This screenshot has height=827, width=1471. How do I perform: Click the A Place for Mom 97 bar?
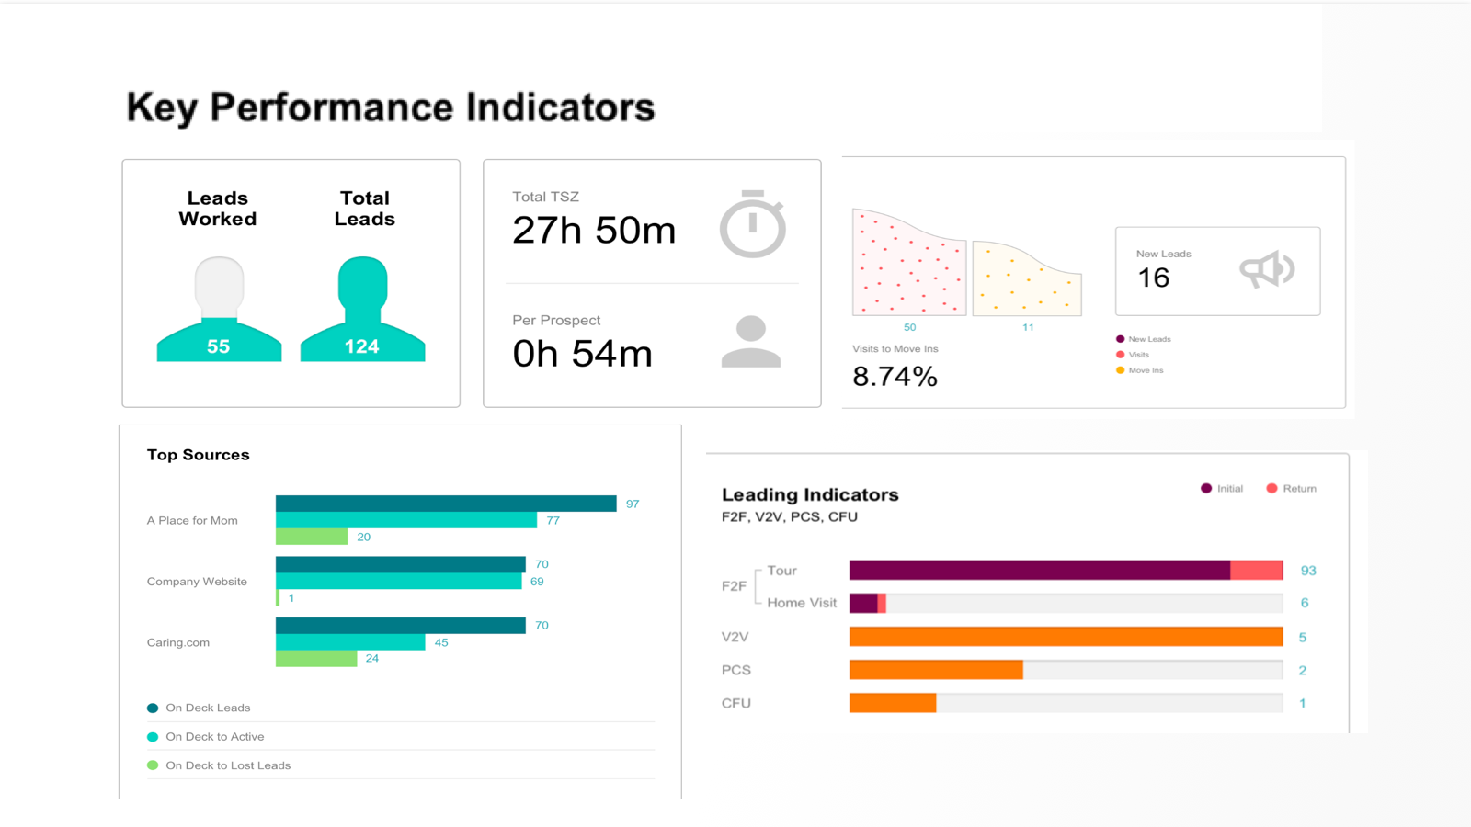[446, 504]
